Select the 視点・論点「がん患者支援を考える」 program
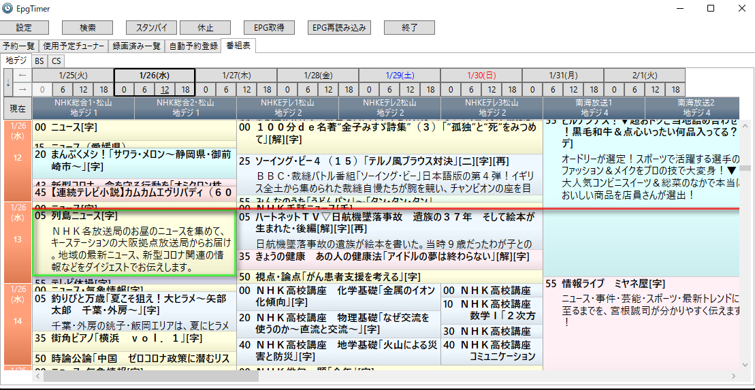 pos(389,277)
